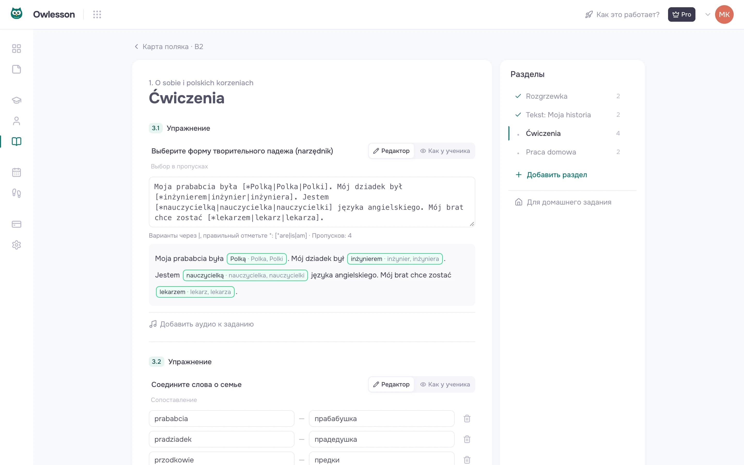Go back to Карта поляка · B2
Viewport: 744px width, 465px height.
pyautogui.click(x=169, y=47)
